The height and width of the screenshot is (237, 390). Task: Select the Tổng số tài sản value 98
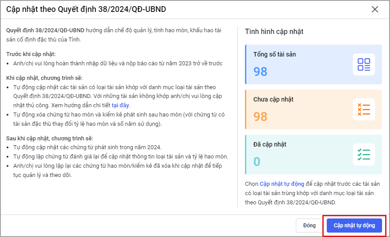coord(260,71)
